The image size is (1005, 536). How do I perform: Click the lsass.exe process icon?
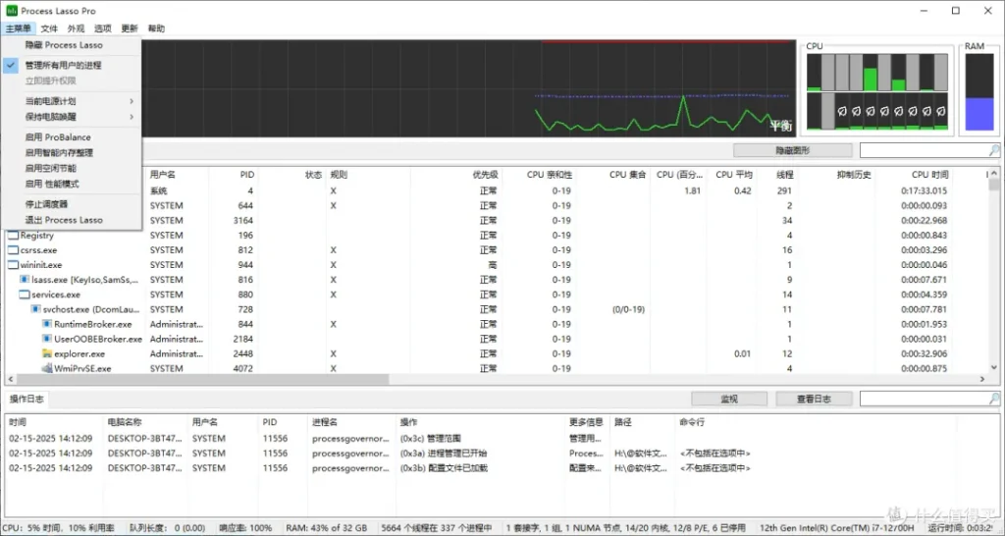(x=25, y=280)
